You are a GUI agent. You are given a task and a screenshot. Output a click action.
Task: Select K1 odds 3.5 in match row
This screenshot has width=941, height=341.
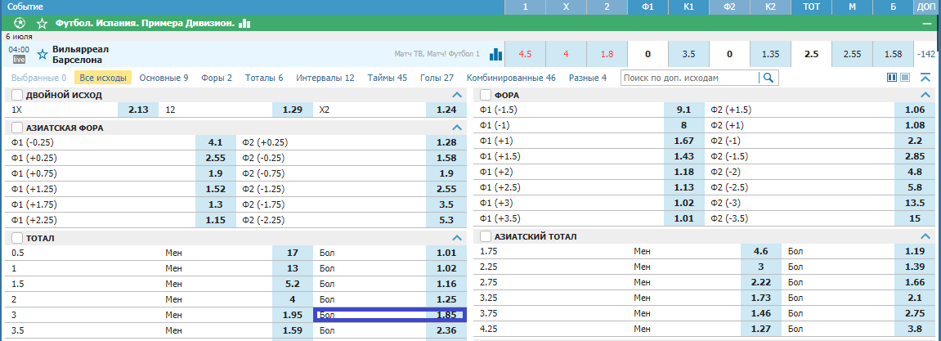tap(688, 54)
